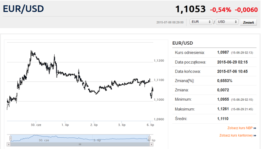
Task: Click the EUR/USD side panel title
Action: pyautogui.click(x=182, y=43)
